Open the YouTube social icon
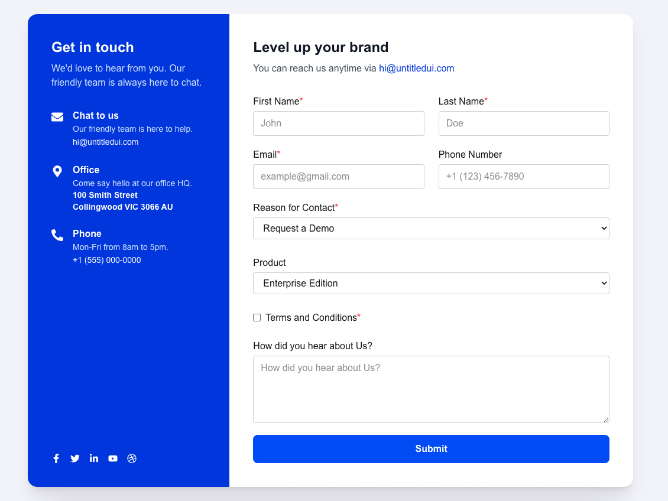This screenshot has width=668, height=501. (x=113, y=458)
